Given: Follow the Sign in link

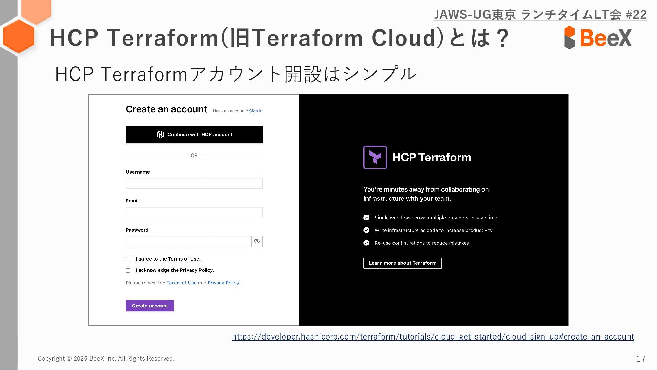Looking at the screenshot, I should (x=256, y=111).
